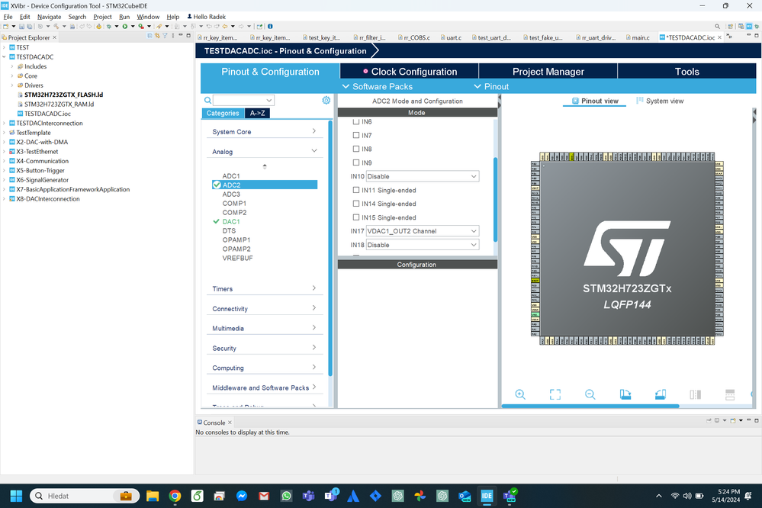The image size is (762, 508).
Task: Flip the chip view horizontally
Action: tap(695, 394)
